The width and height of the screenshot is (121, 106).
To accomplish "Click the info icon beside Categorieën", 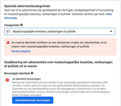I will [x=21, y=25].
